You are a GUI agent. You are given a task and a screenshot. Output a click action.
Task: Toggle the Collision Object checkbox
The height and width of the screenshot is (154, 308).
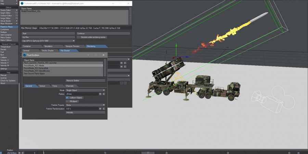(x=67, y=98)
